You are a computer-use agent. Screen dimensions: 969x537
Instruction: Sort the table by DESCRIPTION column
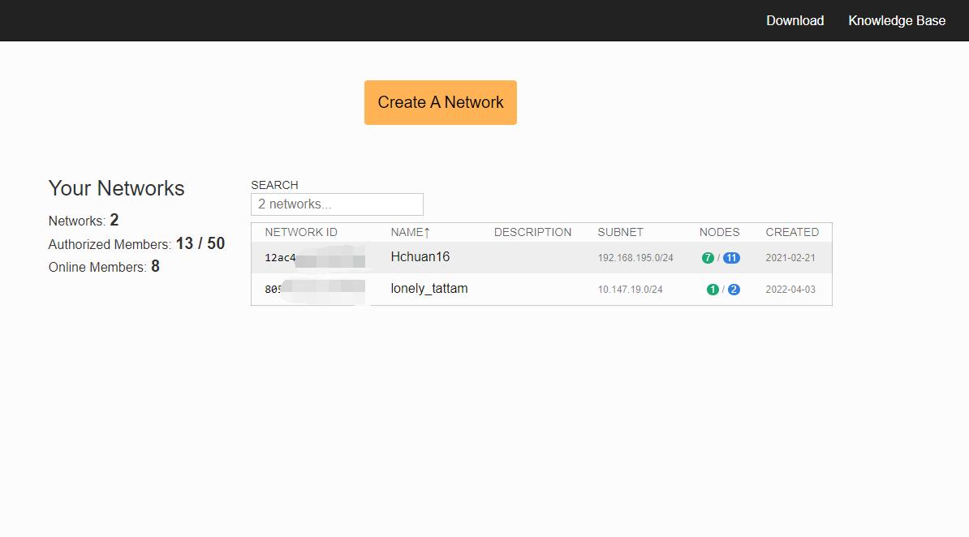pos(532,232)
